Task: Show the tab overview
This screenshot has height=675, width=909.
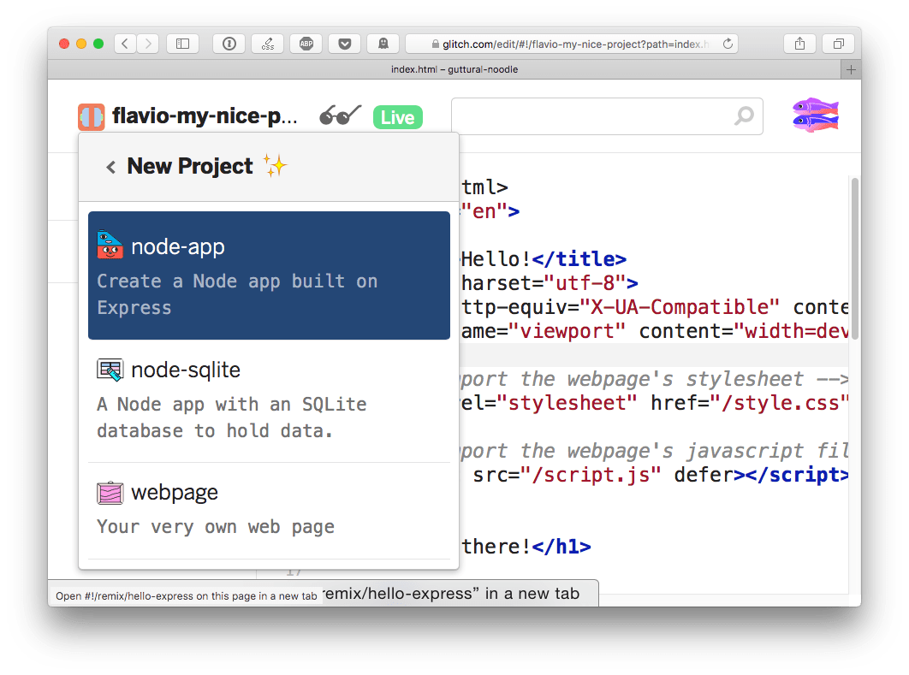Action: (837, 43)
